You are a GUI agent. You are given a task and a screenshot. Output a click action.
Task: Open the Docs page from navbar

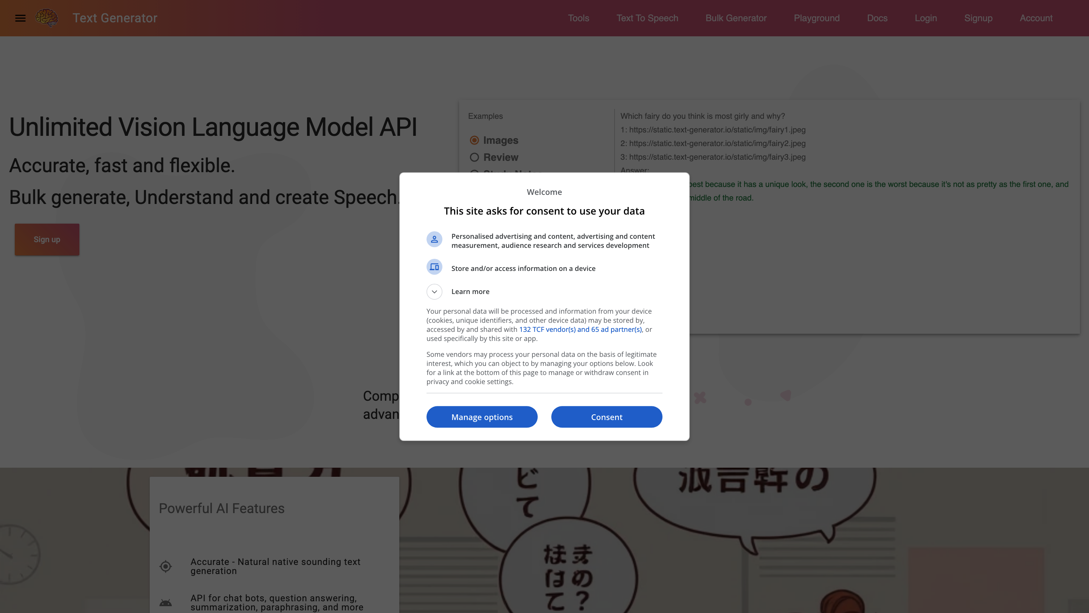click(877, 18)
